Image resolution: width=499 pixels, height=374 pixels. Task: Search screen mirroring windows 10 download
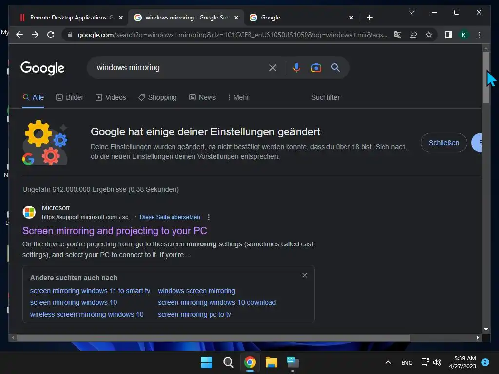pos(217,303)
